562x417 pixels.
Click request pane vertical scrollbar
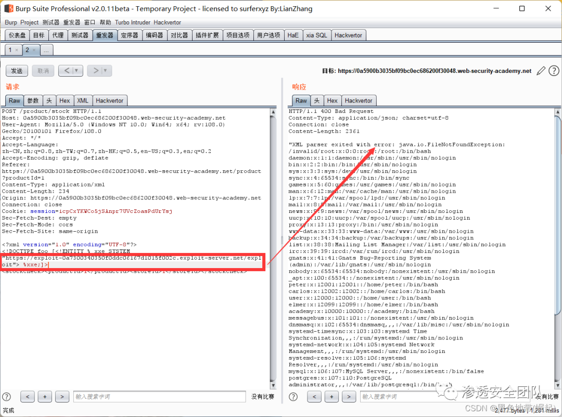[273, 249]
